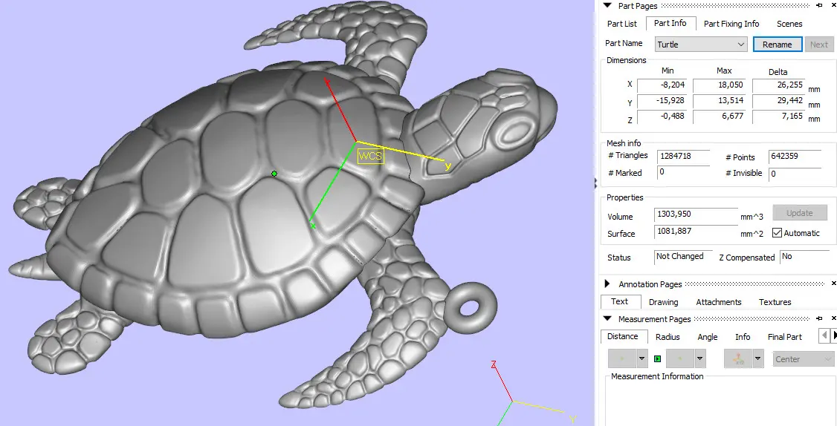Screen dimensions: 837x426
Task: Open the Info measurement tab
Action: coord(743,337)
